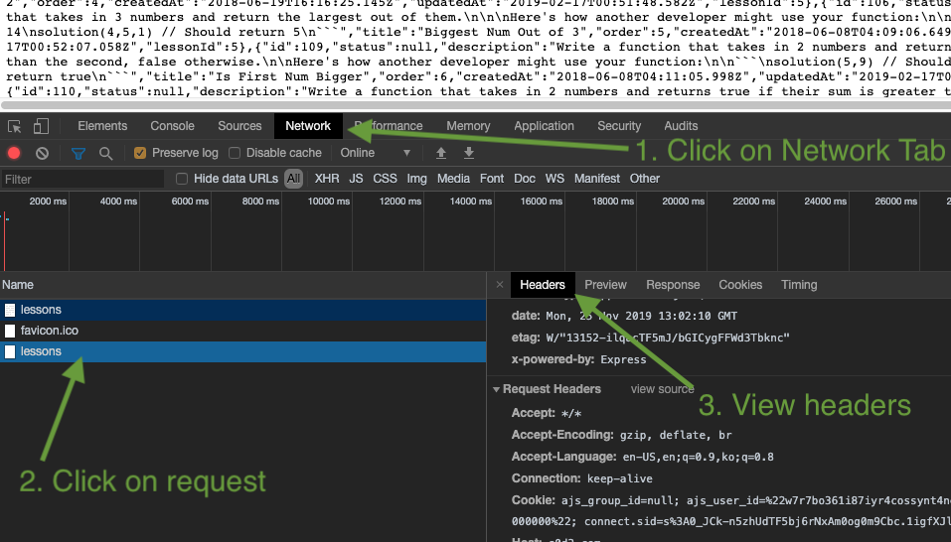
Task: Click the Accept-Language header line
Action: pos(642,457)
